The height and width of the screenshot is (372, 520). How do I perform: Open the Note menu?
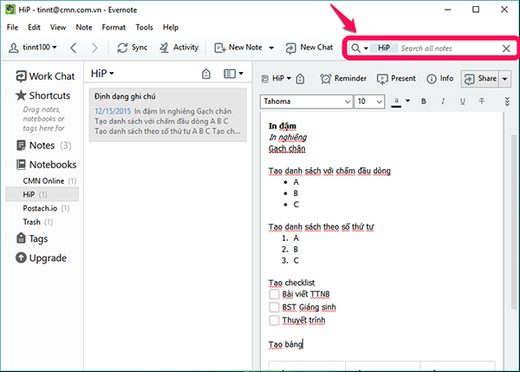(84, 28)
